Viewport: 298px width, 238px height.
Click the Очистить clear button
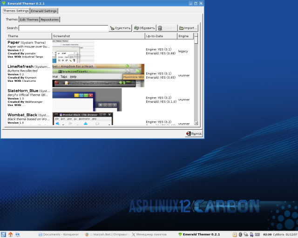[x=120, y=28]
